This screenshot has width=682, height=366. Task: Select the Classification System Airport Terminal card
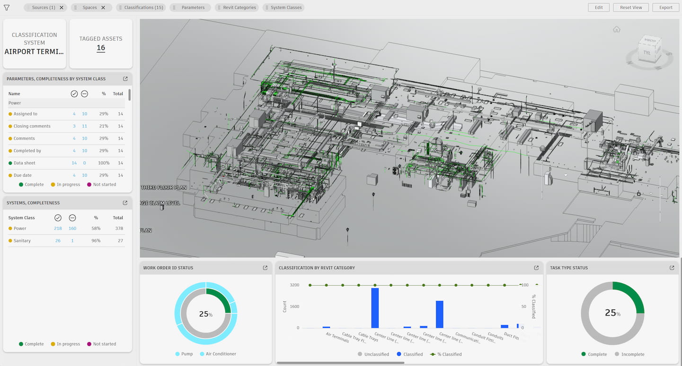click(x=35, y=43)
